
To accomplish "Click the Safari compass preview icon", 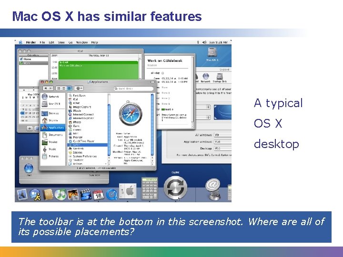I will pyautogui.click(x=131, y=113).
